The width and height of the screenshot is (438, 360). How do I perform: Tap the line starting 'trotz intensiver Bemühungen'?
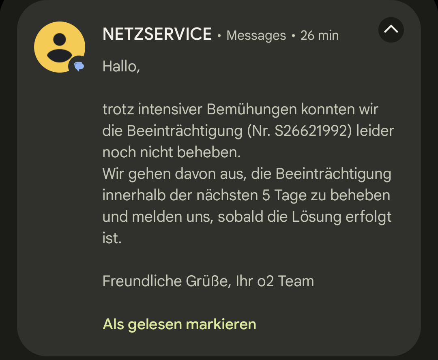pos(240,109)
